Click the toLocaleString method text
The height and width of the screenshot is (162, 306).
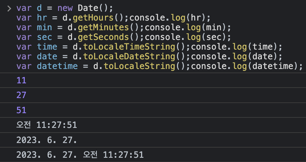click(x=139, y=66)
